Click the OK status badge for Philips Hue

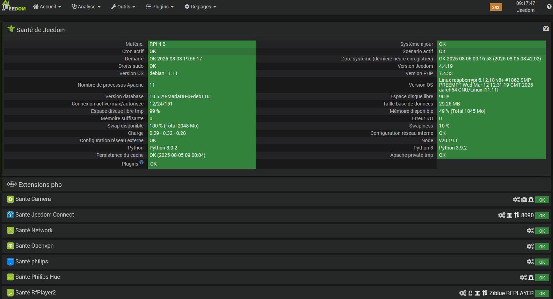pyautogui.click(x=542, y=278)
